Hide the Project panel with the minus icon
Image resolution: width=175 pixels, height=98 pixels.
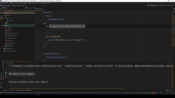pos(34,8)
